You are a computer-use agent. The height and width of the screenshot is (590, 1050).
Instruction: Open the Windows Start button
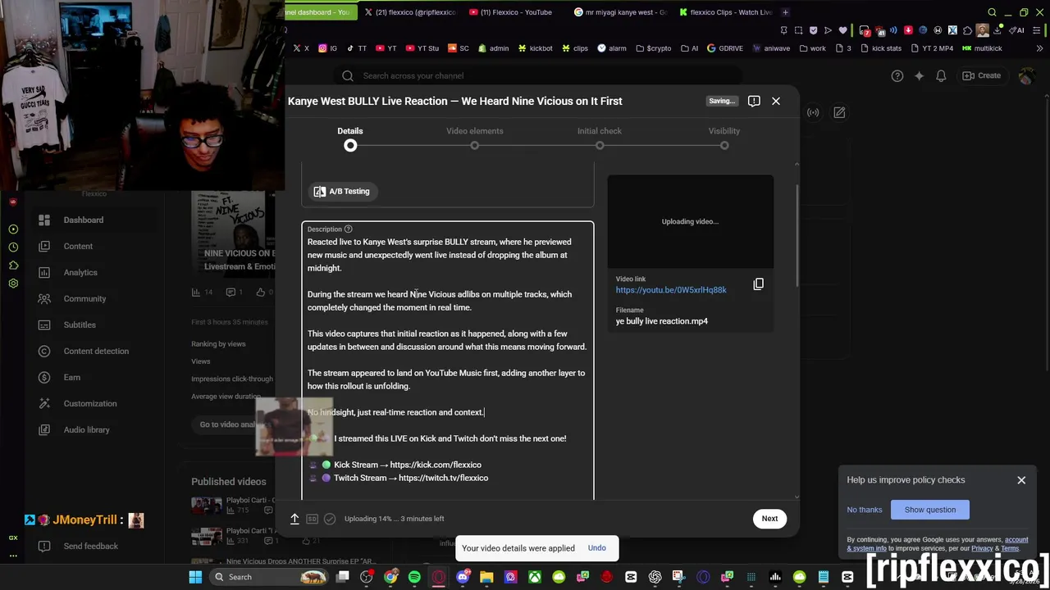click(x=195, y=577)
